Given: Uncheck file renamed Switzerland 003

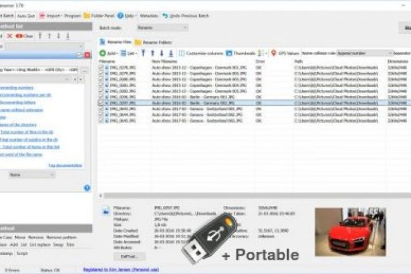Looking at the screenshot, I should point(101,121).
